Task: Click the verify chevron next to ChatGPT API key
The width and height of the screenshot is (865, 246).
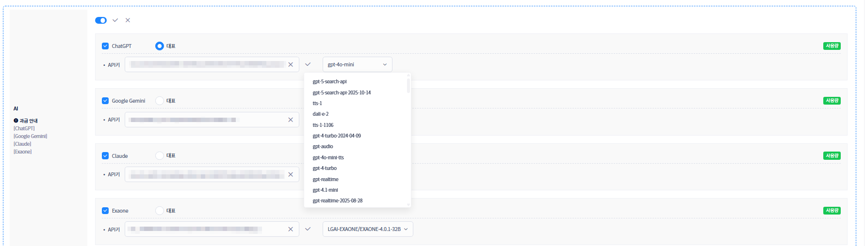Action: pyautogui.click(x=308, y=64)
